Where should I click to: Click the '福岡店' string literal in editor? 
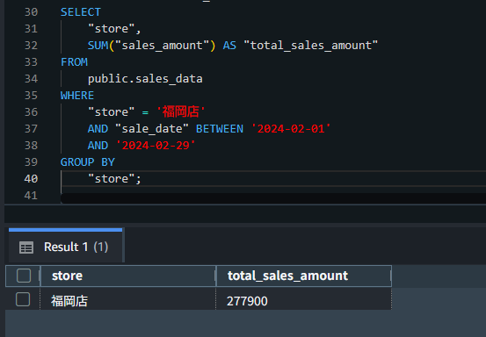pos(180,112)
